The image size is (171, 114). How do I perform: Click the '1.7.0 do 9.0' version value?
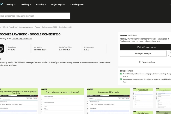(x=65, y=50)
